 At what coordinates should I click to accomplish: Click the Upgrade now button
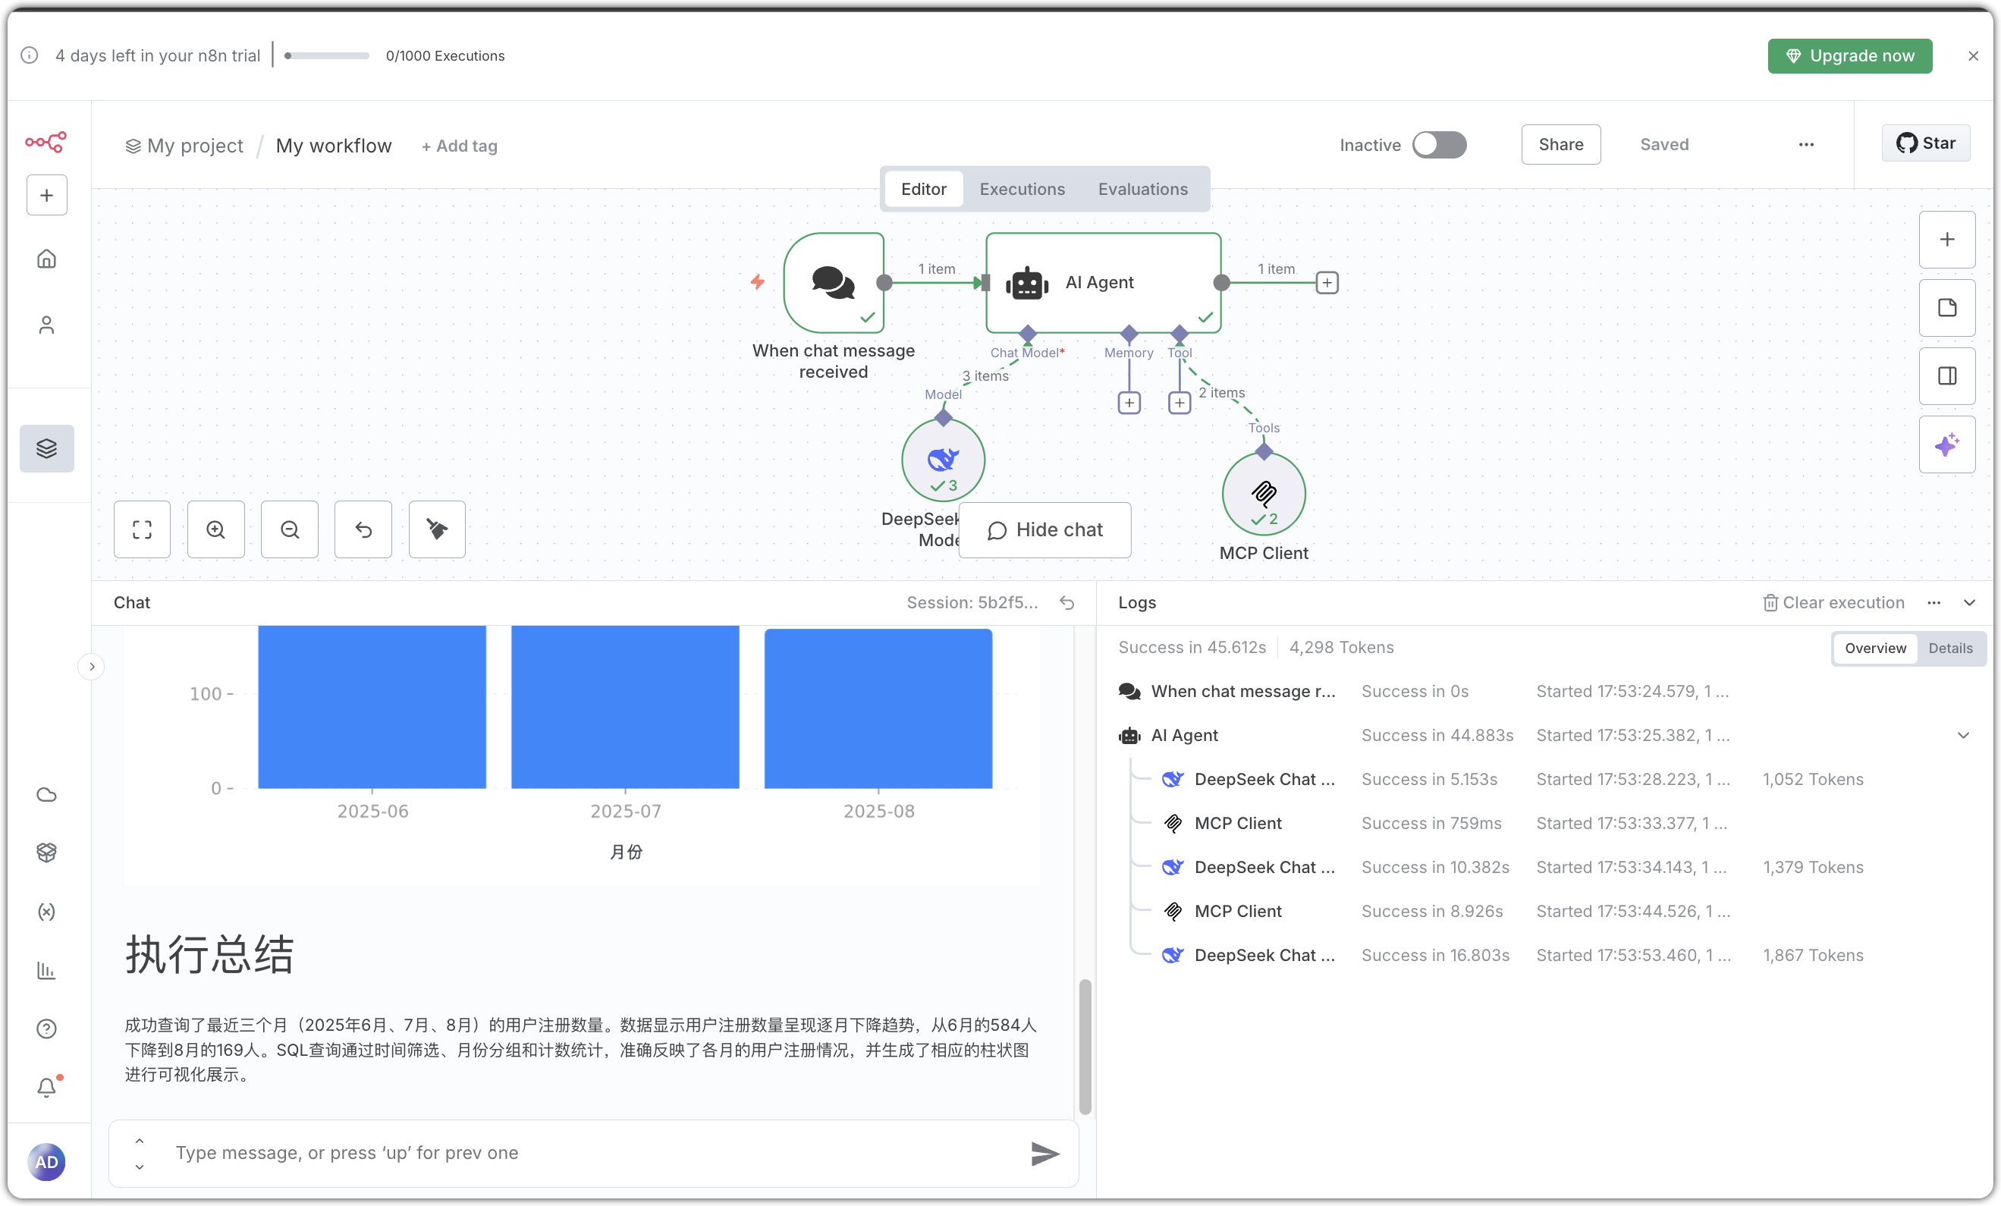[x=1850, y=55]
